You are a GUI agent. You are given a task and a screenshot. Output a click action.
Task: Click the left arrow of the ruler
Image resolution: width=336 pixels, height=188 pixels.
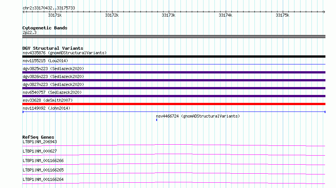coord(23,12)
